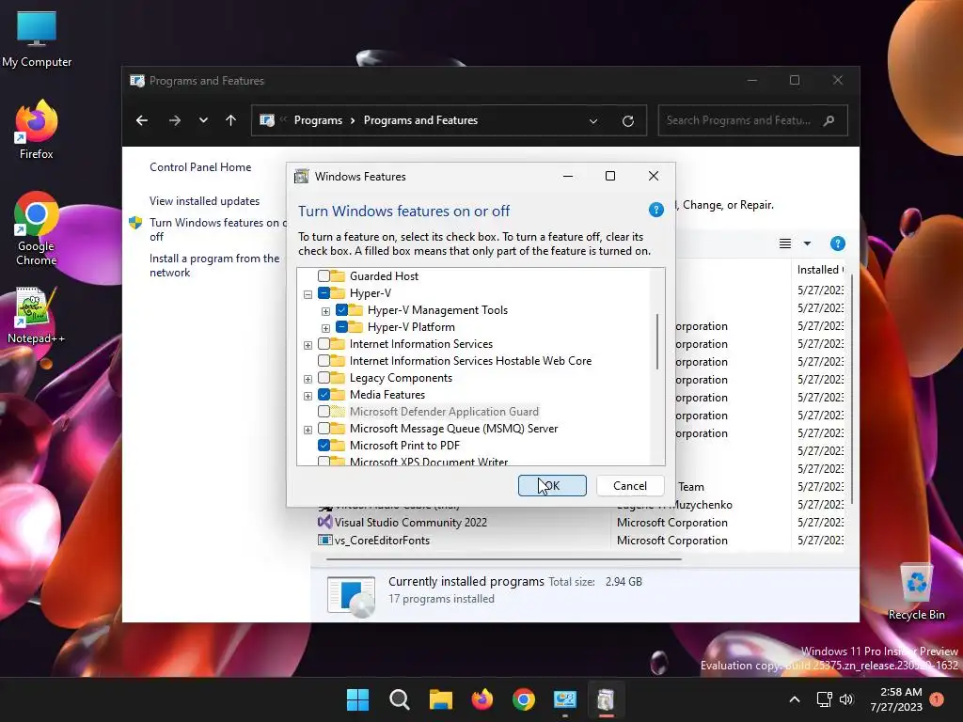Image resolution: width=963 pixels, height=722 pixels.
Task: Toggle the Hyper-V checkbox
Action: tap(324, 293)
